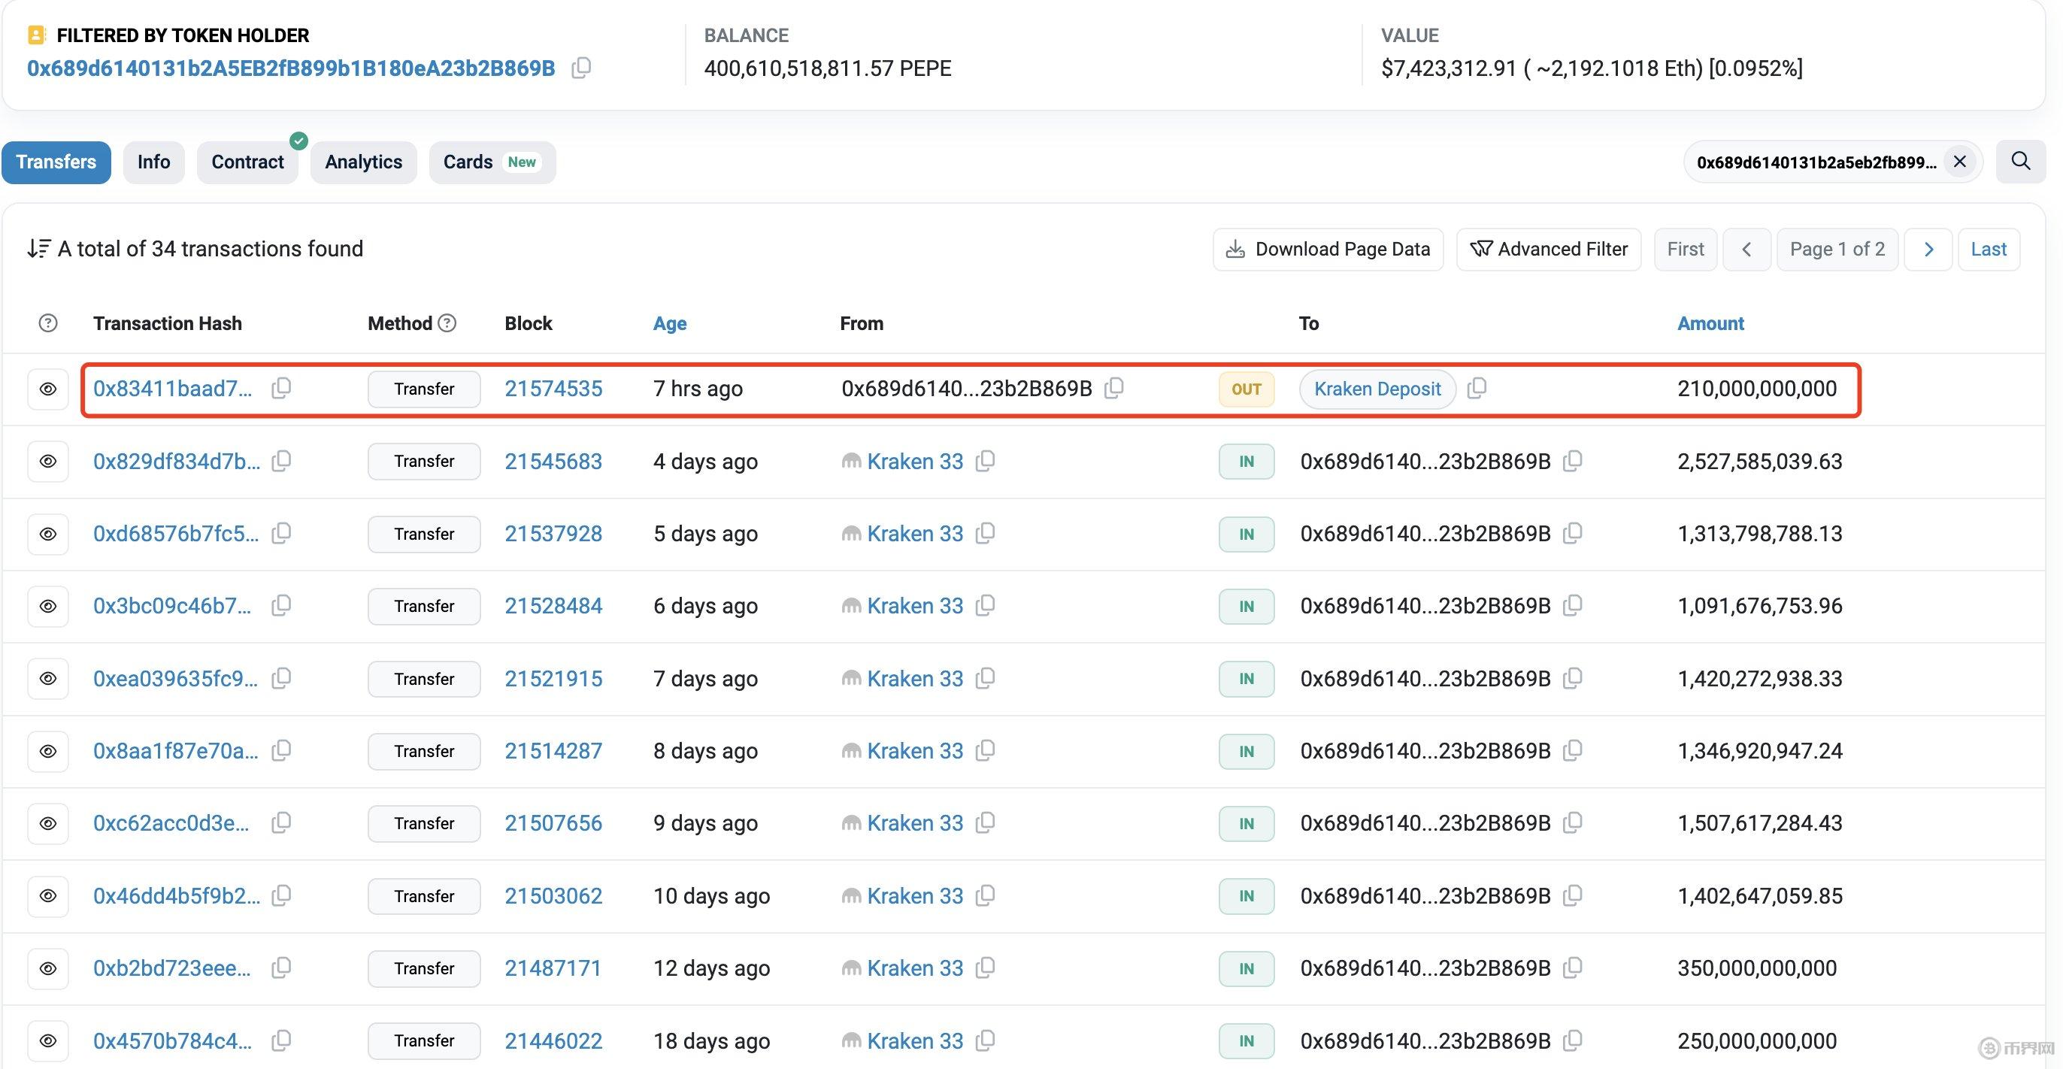Click the sort icon beside total transactions
Screen dimensions: 2063x1069
(38, 249)
